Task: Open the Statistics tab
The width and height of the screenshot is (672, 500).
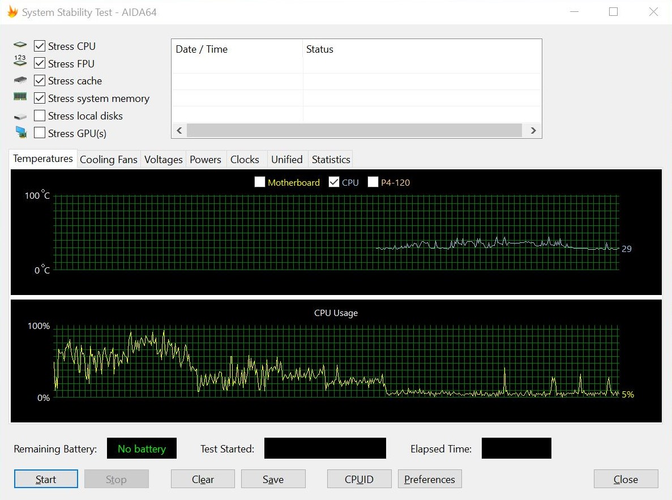Action: [331, 160]
